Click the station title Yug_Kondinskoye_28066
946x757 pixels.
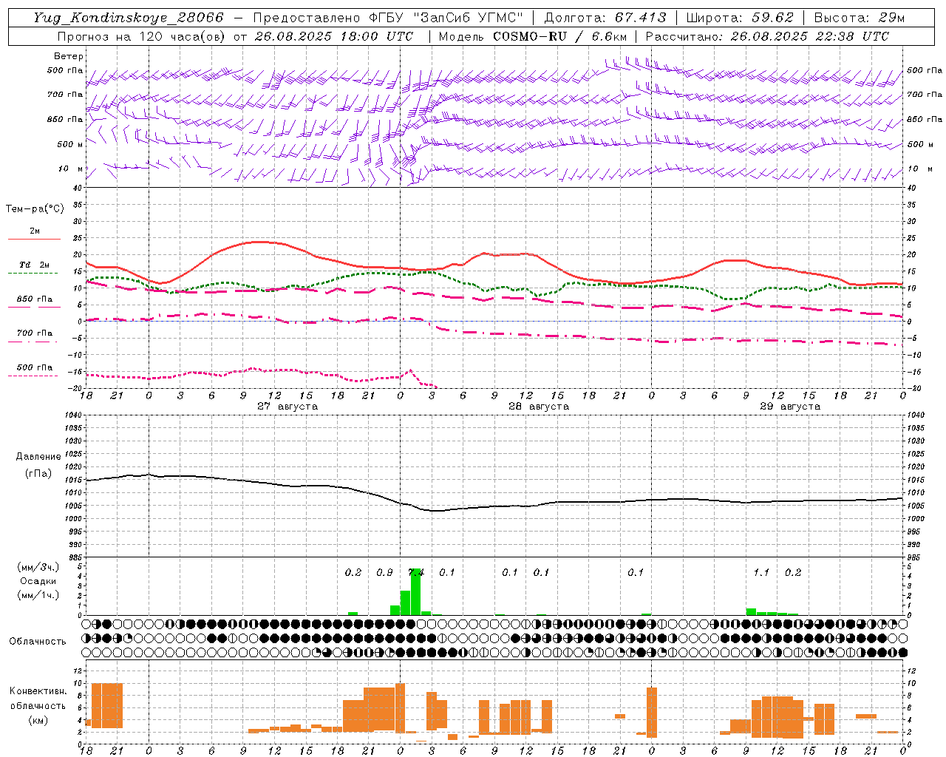click(x=128, y=18)
